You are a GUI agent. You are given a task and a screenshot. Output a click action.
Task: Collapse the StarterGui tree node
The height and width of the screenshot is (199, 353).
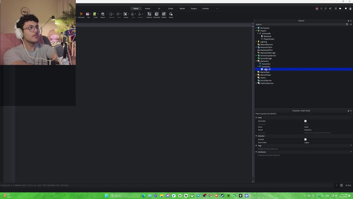[256, 61]
